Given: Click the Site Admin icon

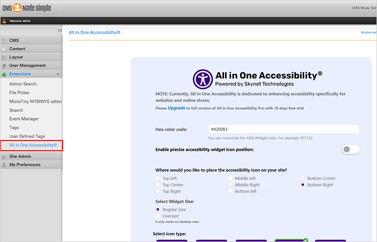Looking at the screenshot, I should [x=4, y=157].
